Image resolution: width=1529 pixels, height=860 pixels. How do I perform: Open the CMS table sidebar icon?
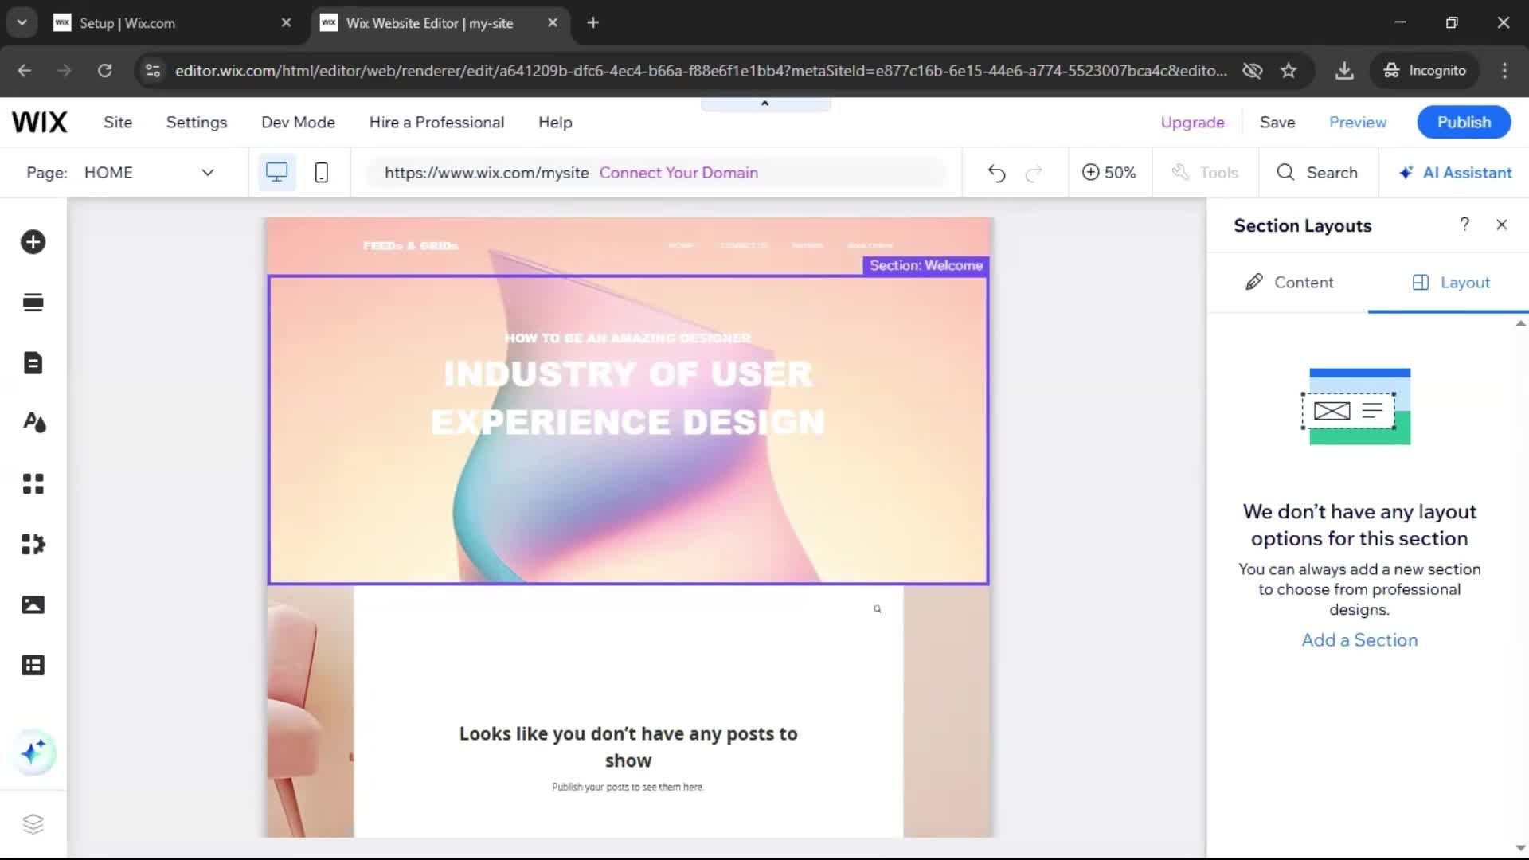pos(33,665)
